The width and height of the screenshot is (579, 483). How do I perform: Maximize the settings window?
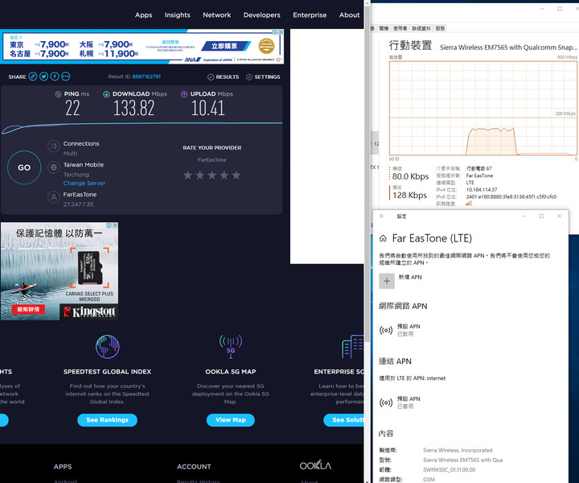[x=541, y=217]
